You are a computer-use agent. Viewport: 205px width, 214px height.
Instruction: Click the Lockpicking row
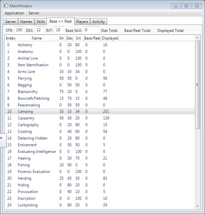(x=27, y=205)
